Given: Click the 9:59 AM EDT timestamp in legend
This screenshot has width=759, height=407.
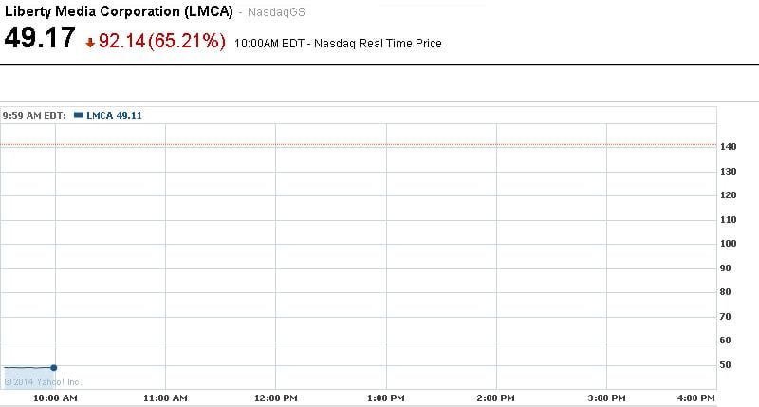Looking at the screenshot, I should [x=34, y=116].
